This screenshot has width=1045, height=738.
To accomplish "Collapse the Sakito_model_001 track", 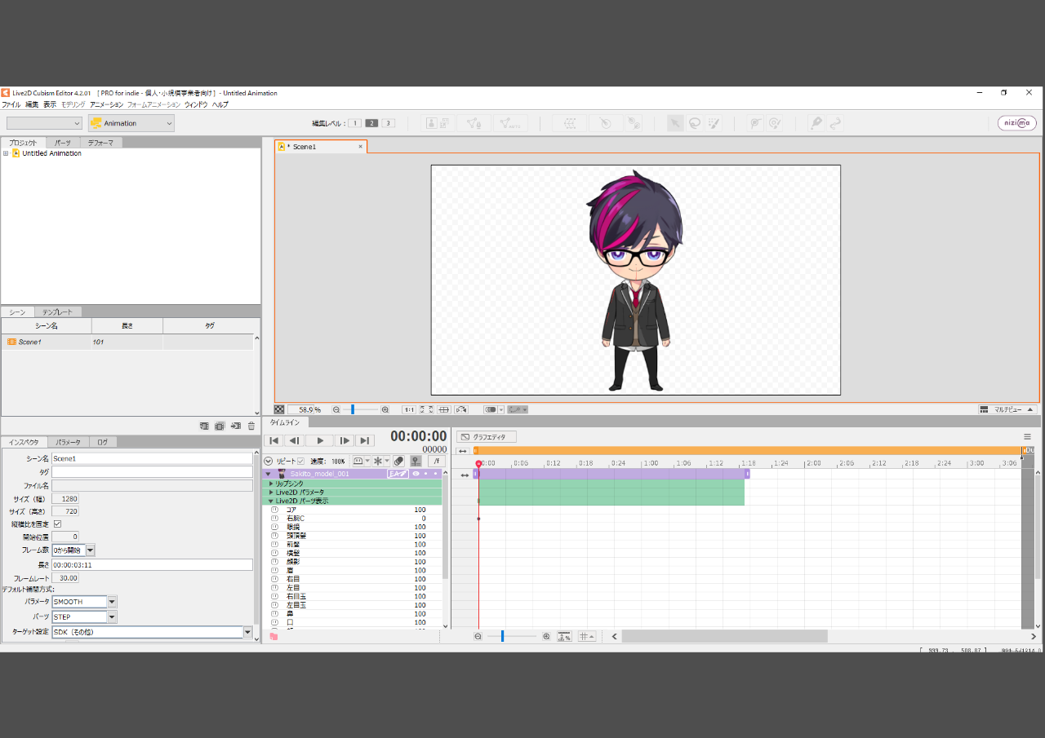I will point(268,474).
